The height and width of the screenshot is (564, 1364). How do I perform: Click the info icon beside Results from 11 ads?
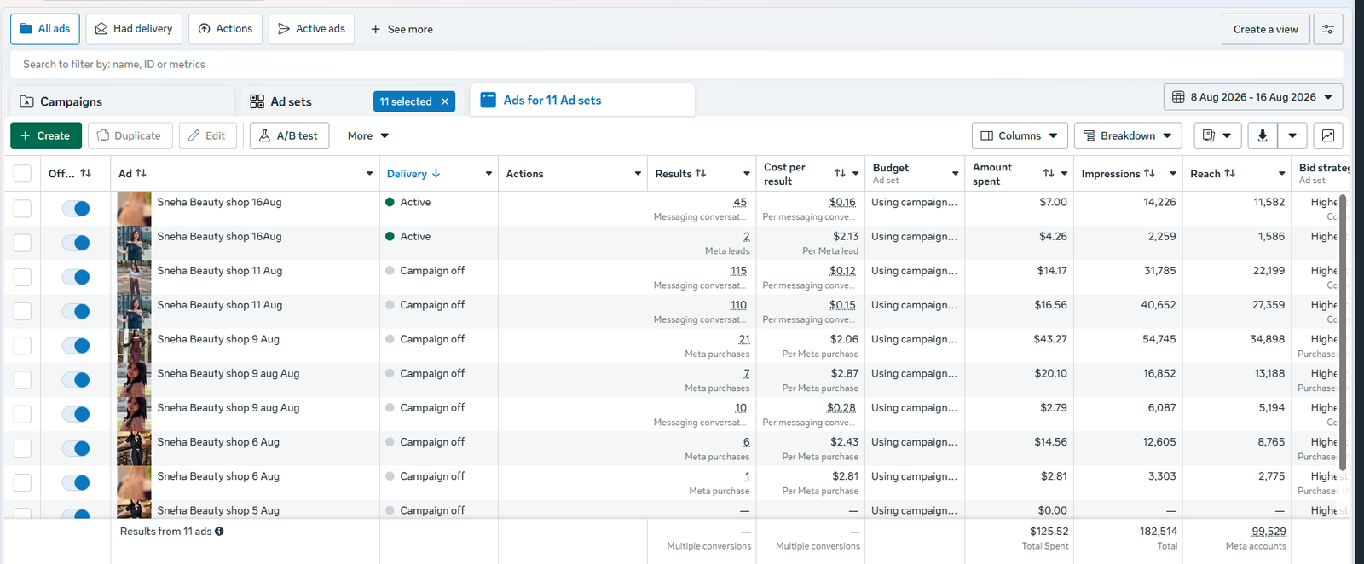(x=219, y=532)
